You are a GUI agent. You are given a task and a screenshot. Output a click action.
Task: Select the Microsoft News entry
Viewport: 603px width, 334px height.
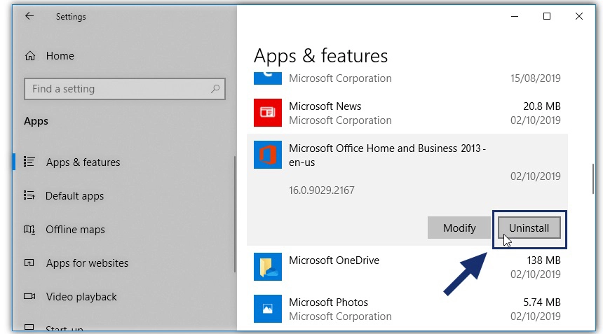(x=407, y=113)
